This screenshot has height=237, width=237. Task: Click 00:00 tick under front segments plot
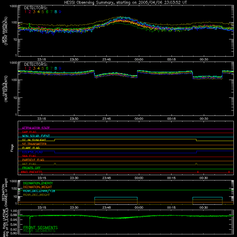(x=139, y=60)
